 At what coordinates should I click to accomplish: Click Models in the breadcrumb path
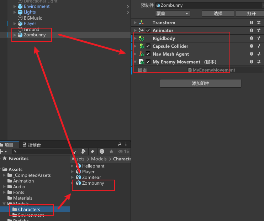pyautogui.click(x=99, y=159)
